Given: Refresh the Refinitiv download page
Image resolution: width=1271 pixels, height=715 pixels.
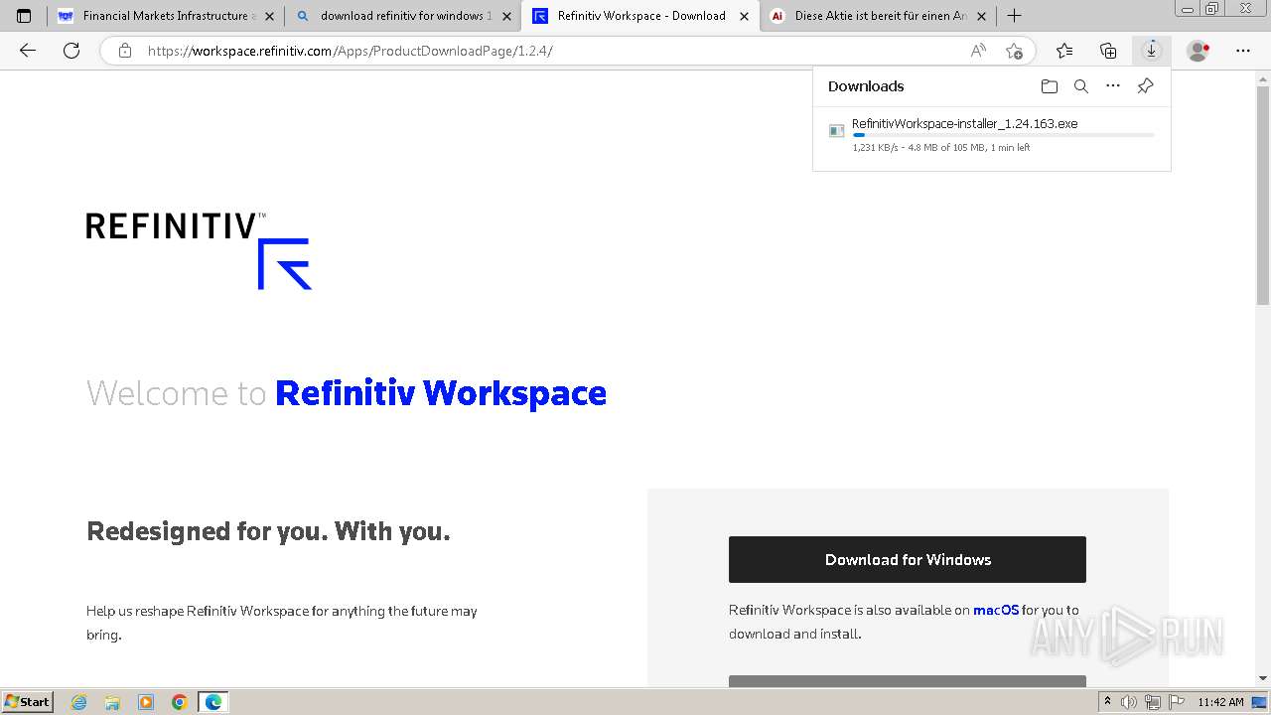Looking at the screenshot, I should click(71, 51).
